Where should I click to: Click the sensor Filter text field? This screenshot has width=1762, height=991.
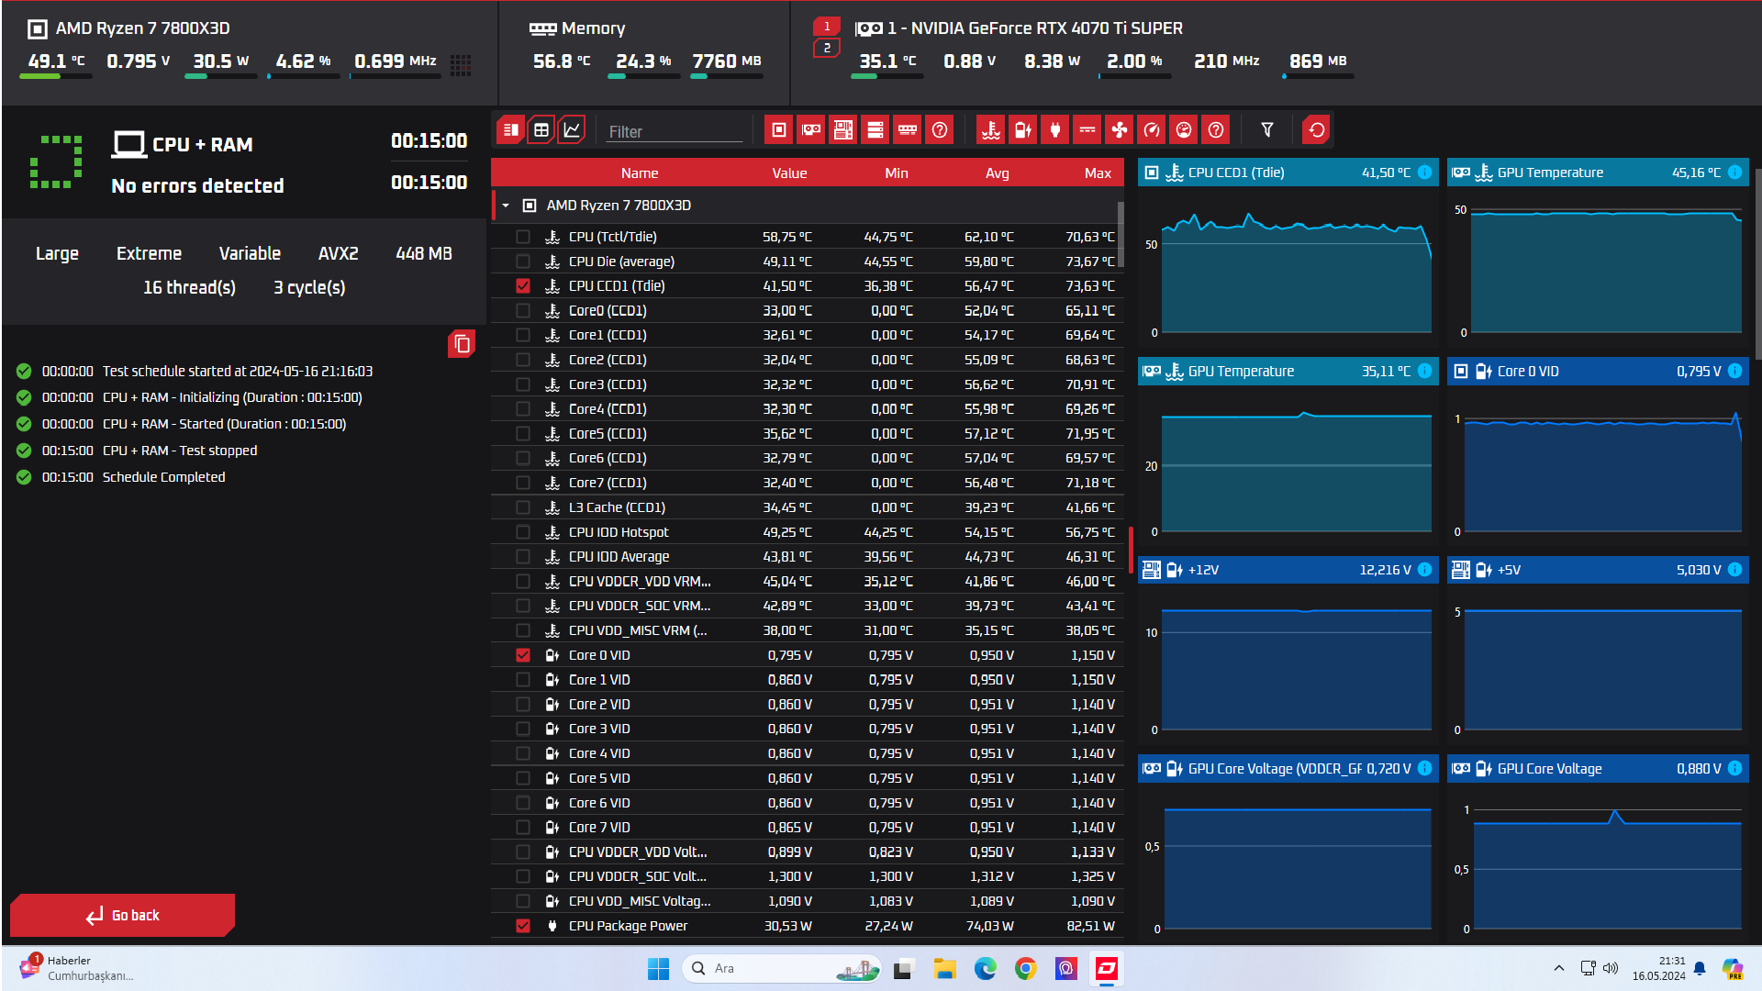(675, 132)
